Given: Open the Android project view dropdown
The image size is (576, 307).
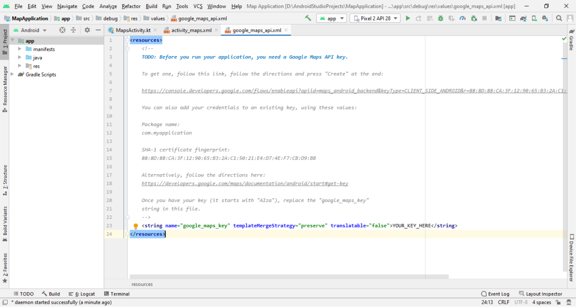Looking at the screenshot, I should (30, 30).
